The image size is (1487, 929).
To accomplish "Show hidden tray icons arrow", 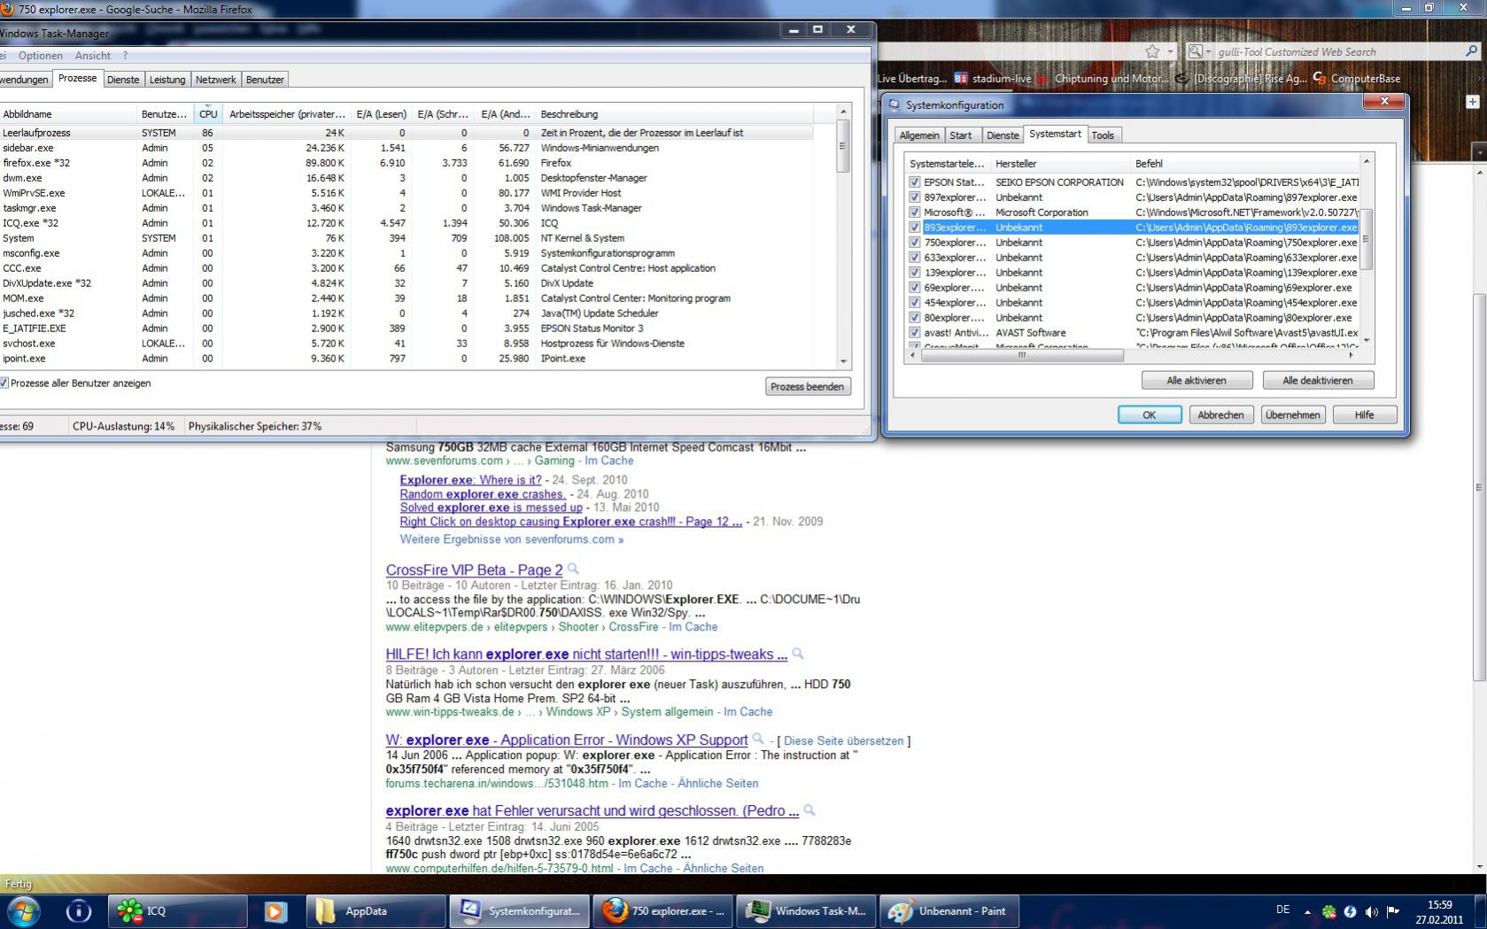I will click(x=1307, y=911).
